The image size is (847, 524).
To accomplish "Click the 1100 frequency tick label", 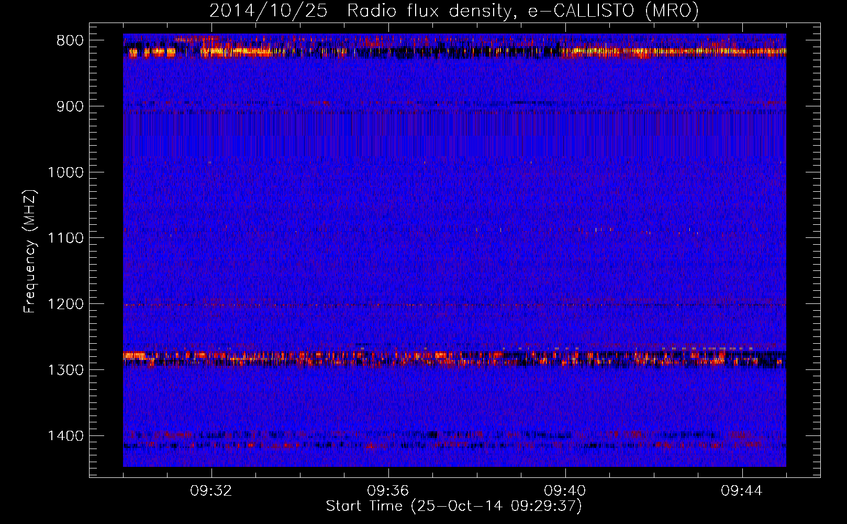I will (65, 238).
